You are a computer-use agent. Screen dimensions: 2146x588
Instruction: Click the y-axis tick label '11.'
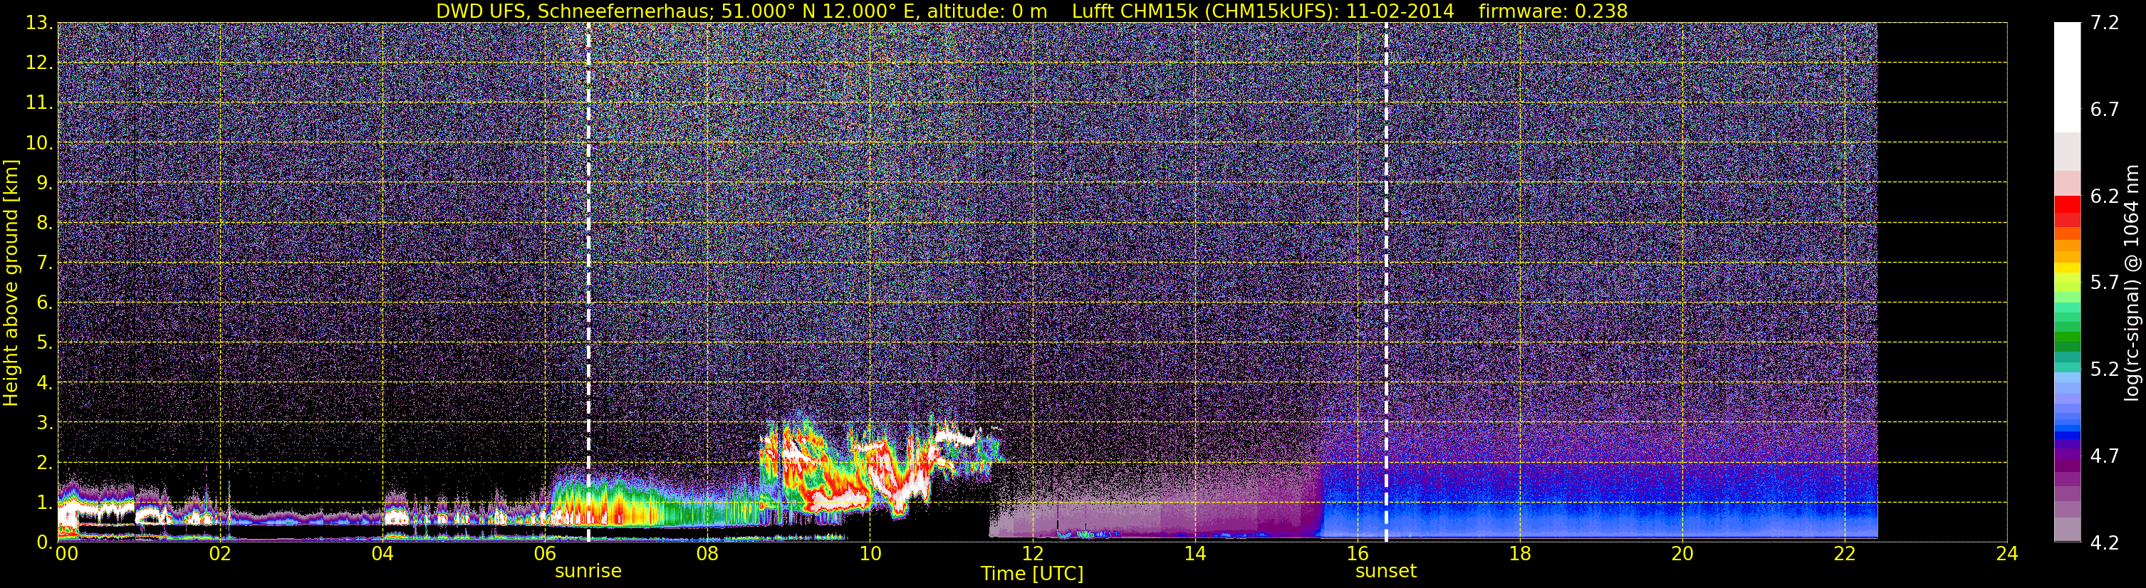[x=39, y=103]
